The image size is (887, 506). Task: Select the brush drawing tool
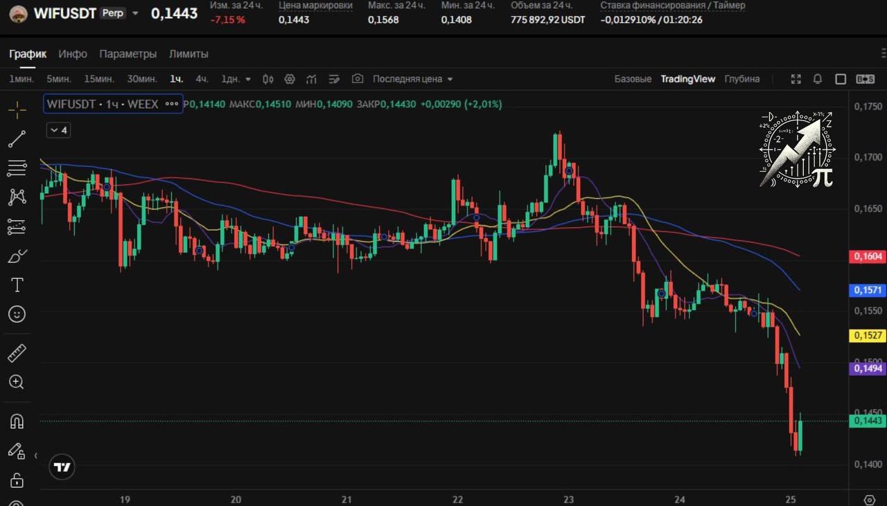pos(17,255)
